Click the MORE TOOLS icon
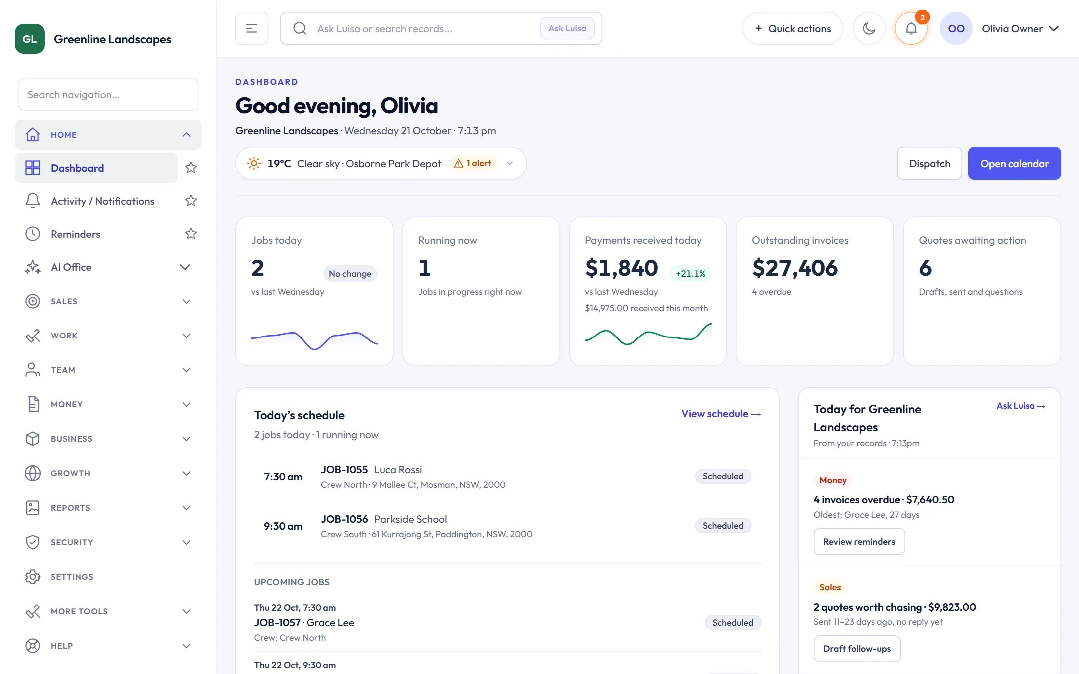This screenshot has width=1079, height=674. (33, 611)
